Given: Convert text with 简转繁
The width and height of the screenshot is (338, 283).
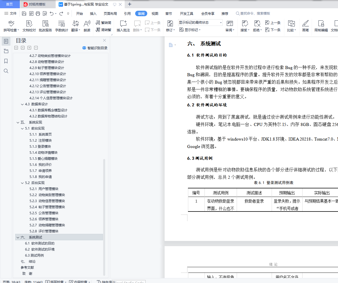Looking at the screenshot, I should coord(103,30).
